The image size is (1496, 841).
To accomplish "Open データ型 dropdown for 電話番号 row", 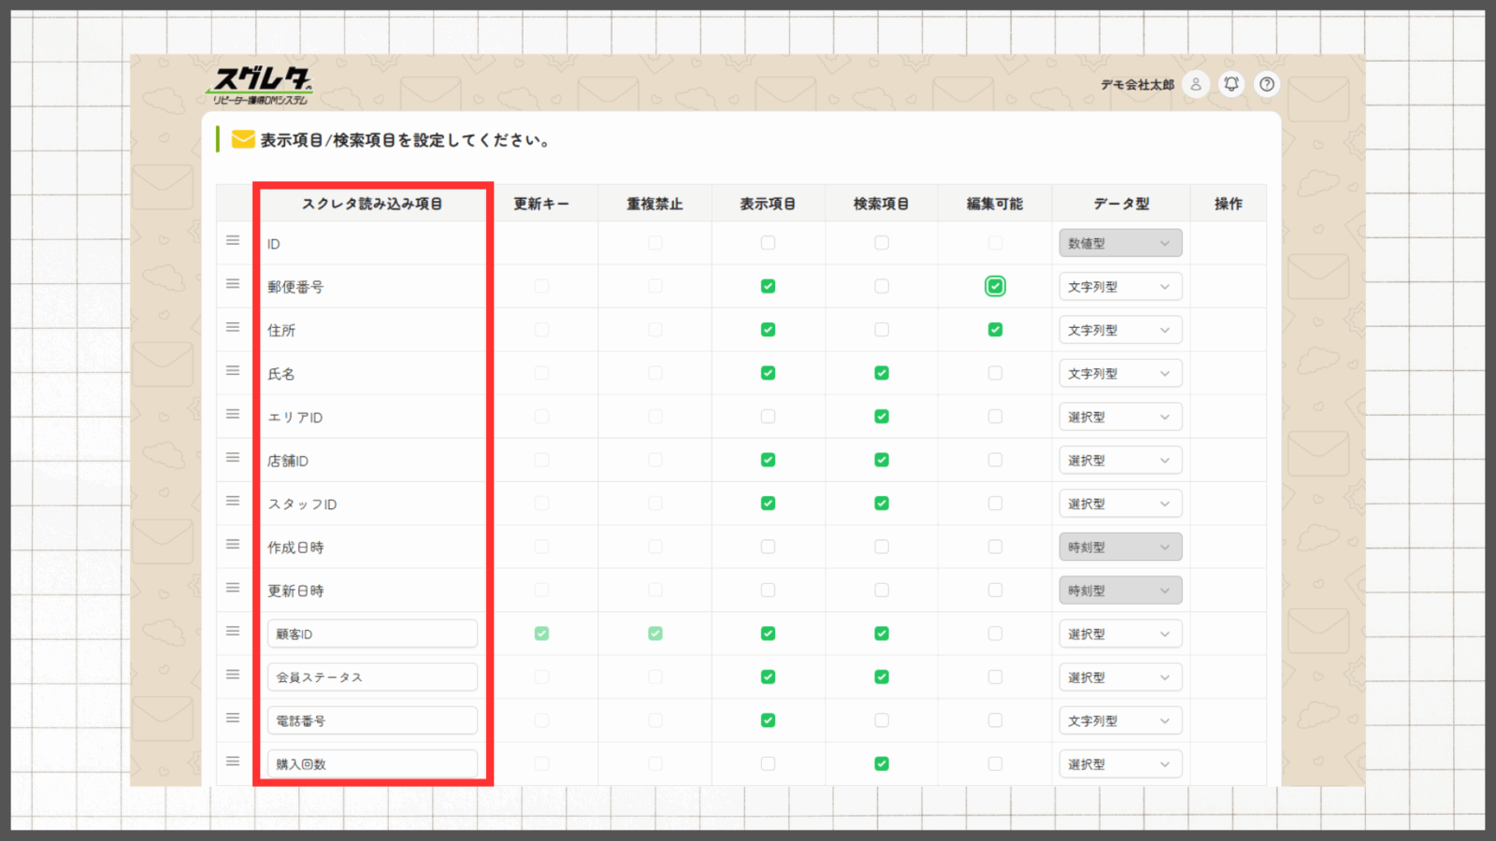I will pos(1120,720).
